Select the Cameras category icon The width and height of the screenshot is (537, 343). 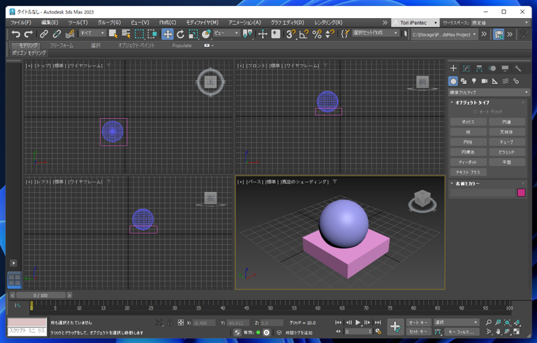coord(484,81)
